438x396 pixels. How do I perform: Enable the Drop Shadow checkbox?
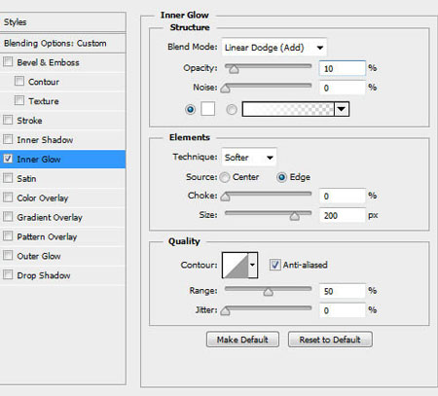click(8, 275)
